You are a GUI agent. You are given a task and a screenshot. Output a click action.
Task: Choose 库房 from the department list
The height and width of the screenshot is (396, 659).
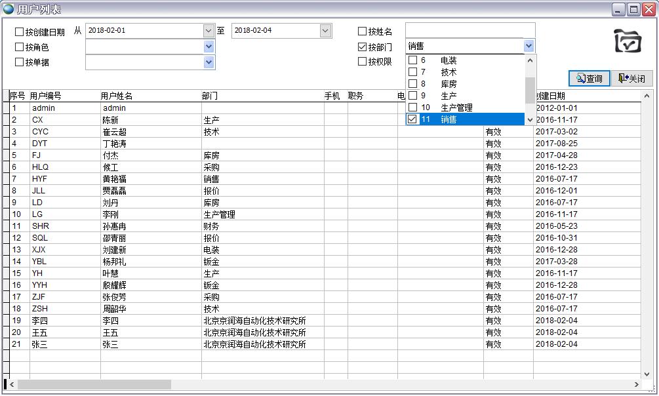449,84
